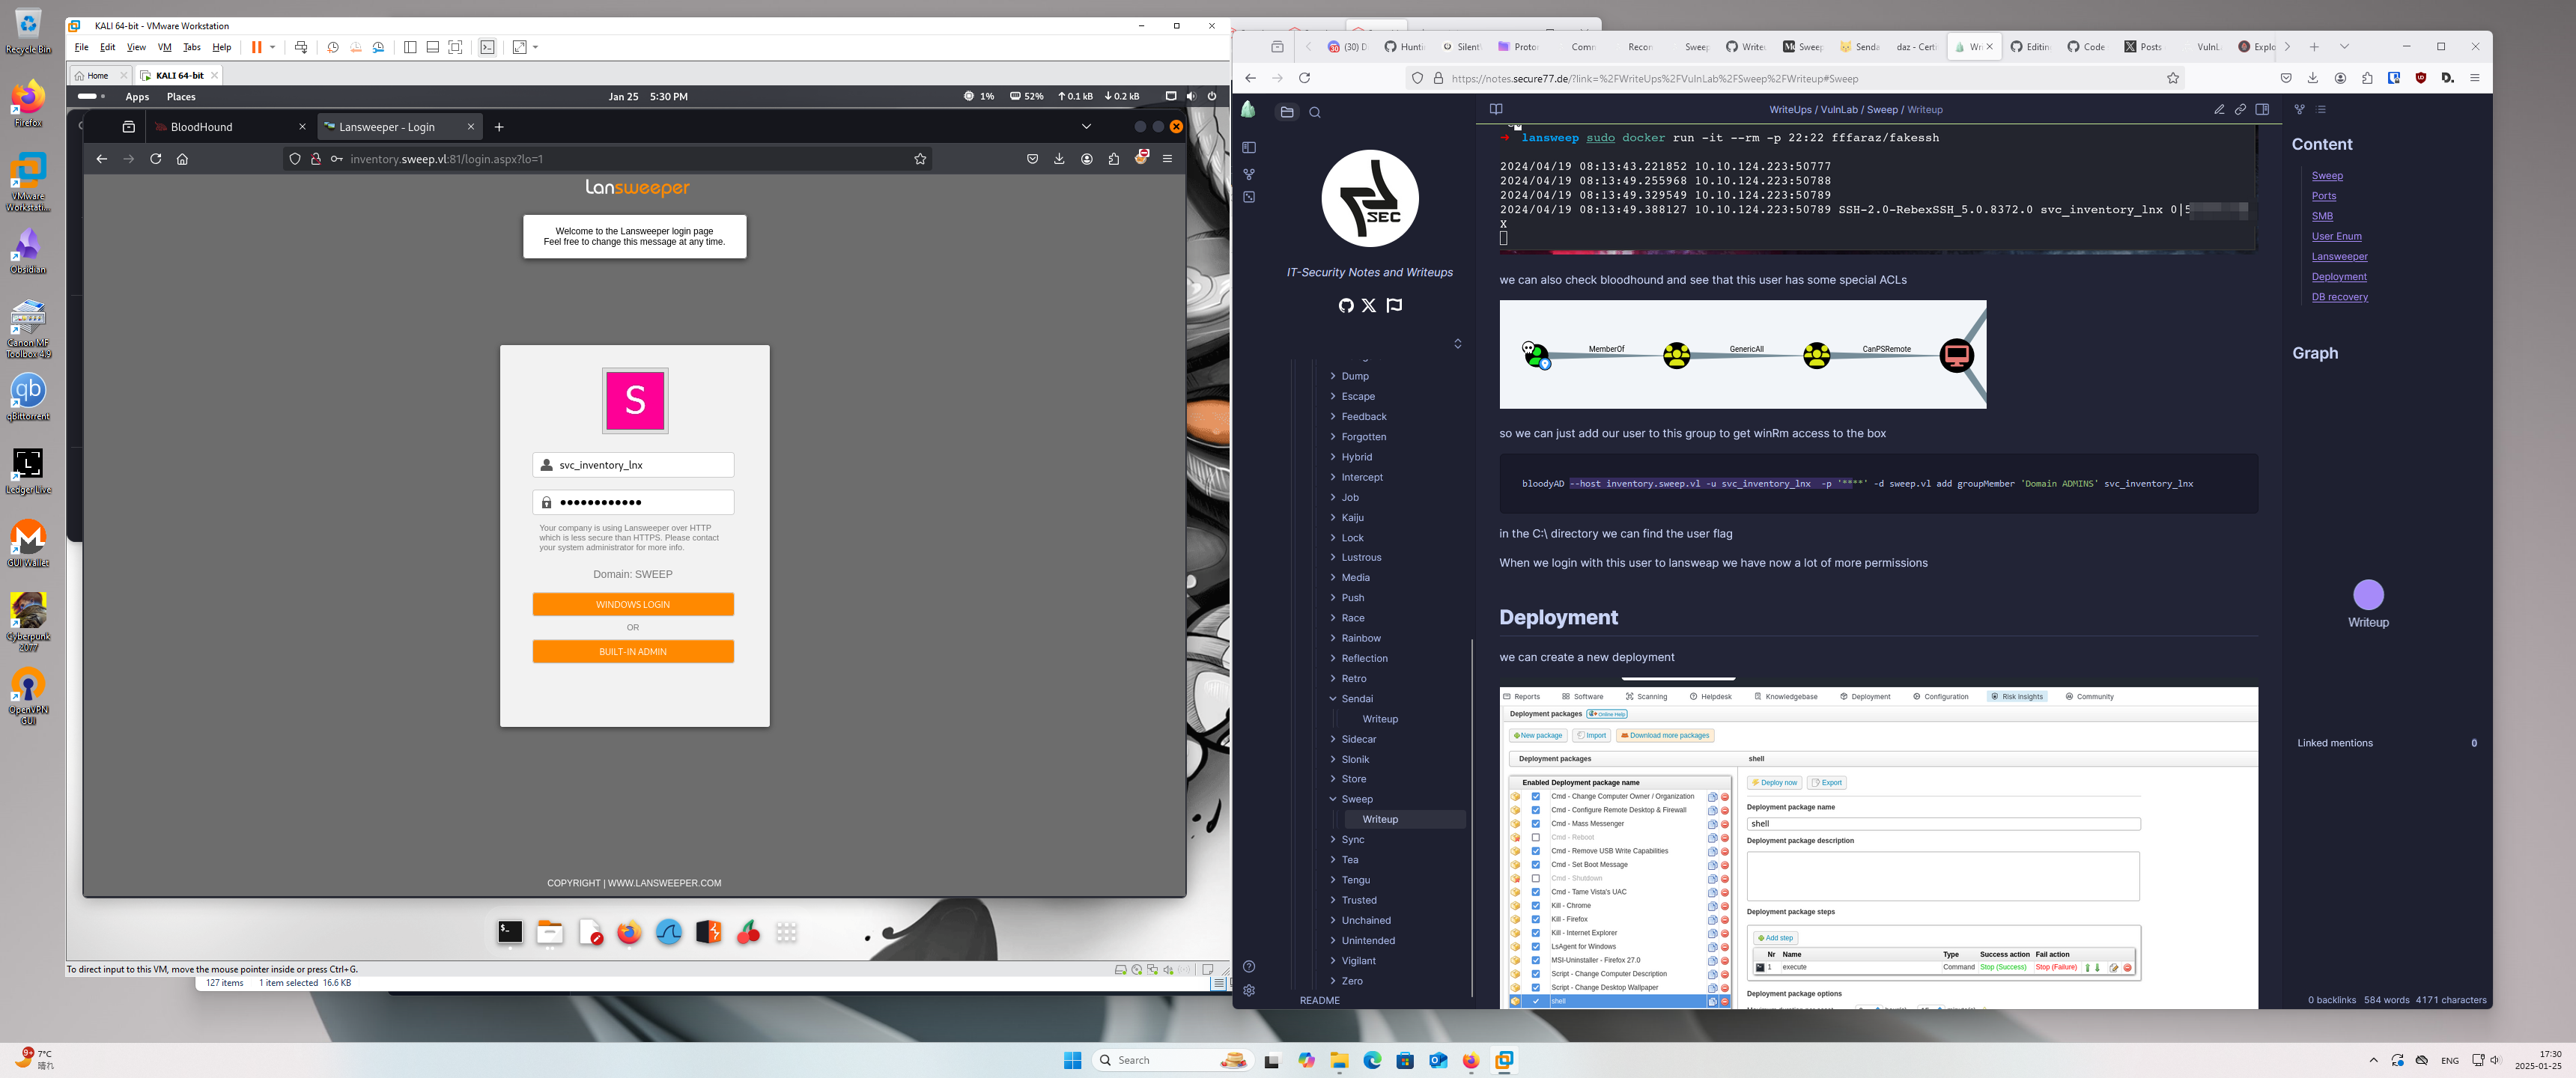Open File Explorer from Windows taskbar

(1339, 1060)
